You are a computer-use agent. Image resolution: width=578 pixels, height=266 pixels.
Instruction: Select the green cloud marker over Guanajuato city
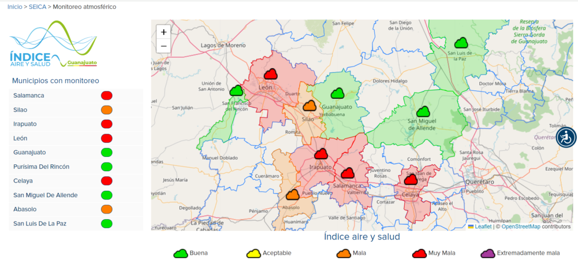click(x=338, y=93)
